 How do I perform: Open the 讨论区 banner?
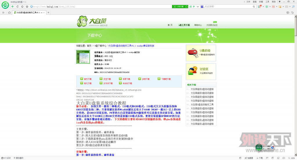201,71
